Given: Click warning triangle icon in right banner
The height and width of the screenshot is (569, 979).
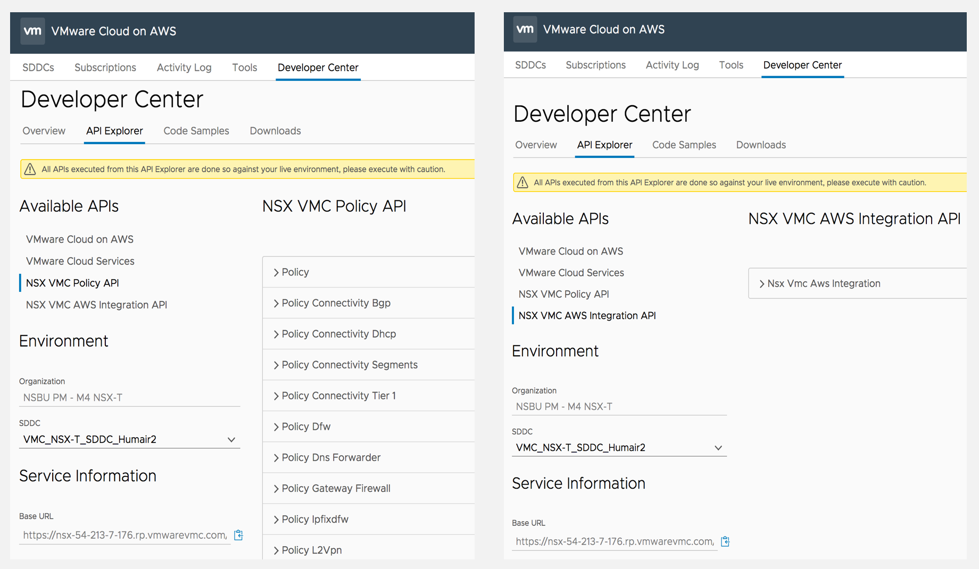Looking at the screenshot, I should (522, 182).
